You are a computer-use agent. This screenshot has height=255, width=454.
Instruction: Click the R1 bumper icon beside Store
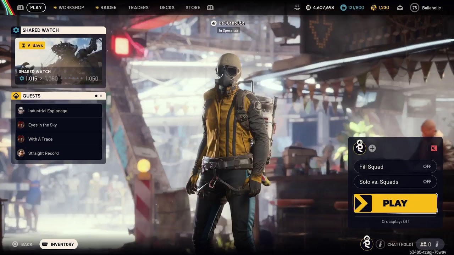[210, 7]
